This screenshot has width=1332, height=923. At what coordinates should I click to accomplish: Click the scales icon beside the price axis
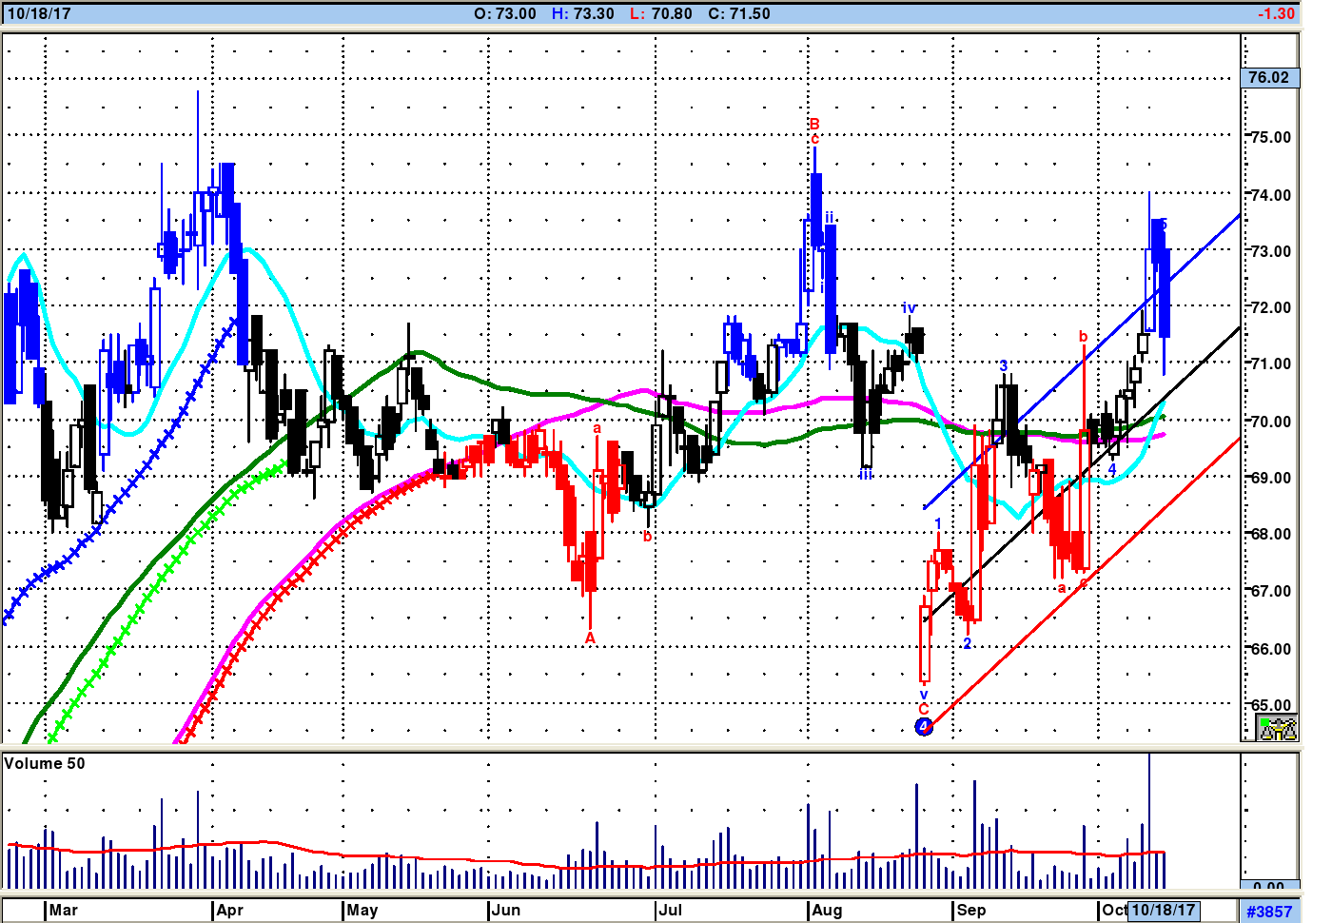click(x=1277, y=729)
